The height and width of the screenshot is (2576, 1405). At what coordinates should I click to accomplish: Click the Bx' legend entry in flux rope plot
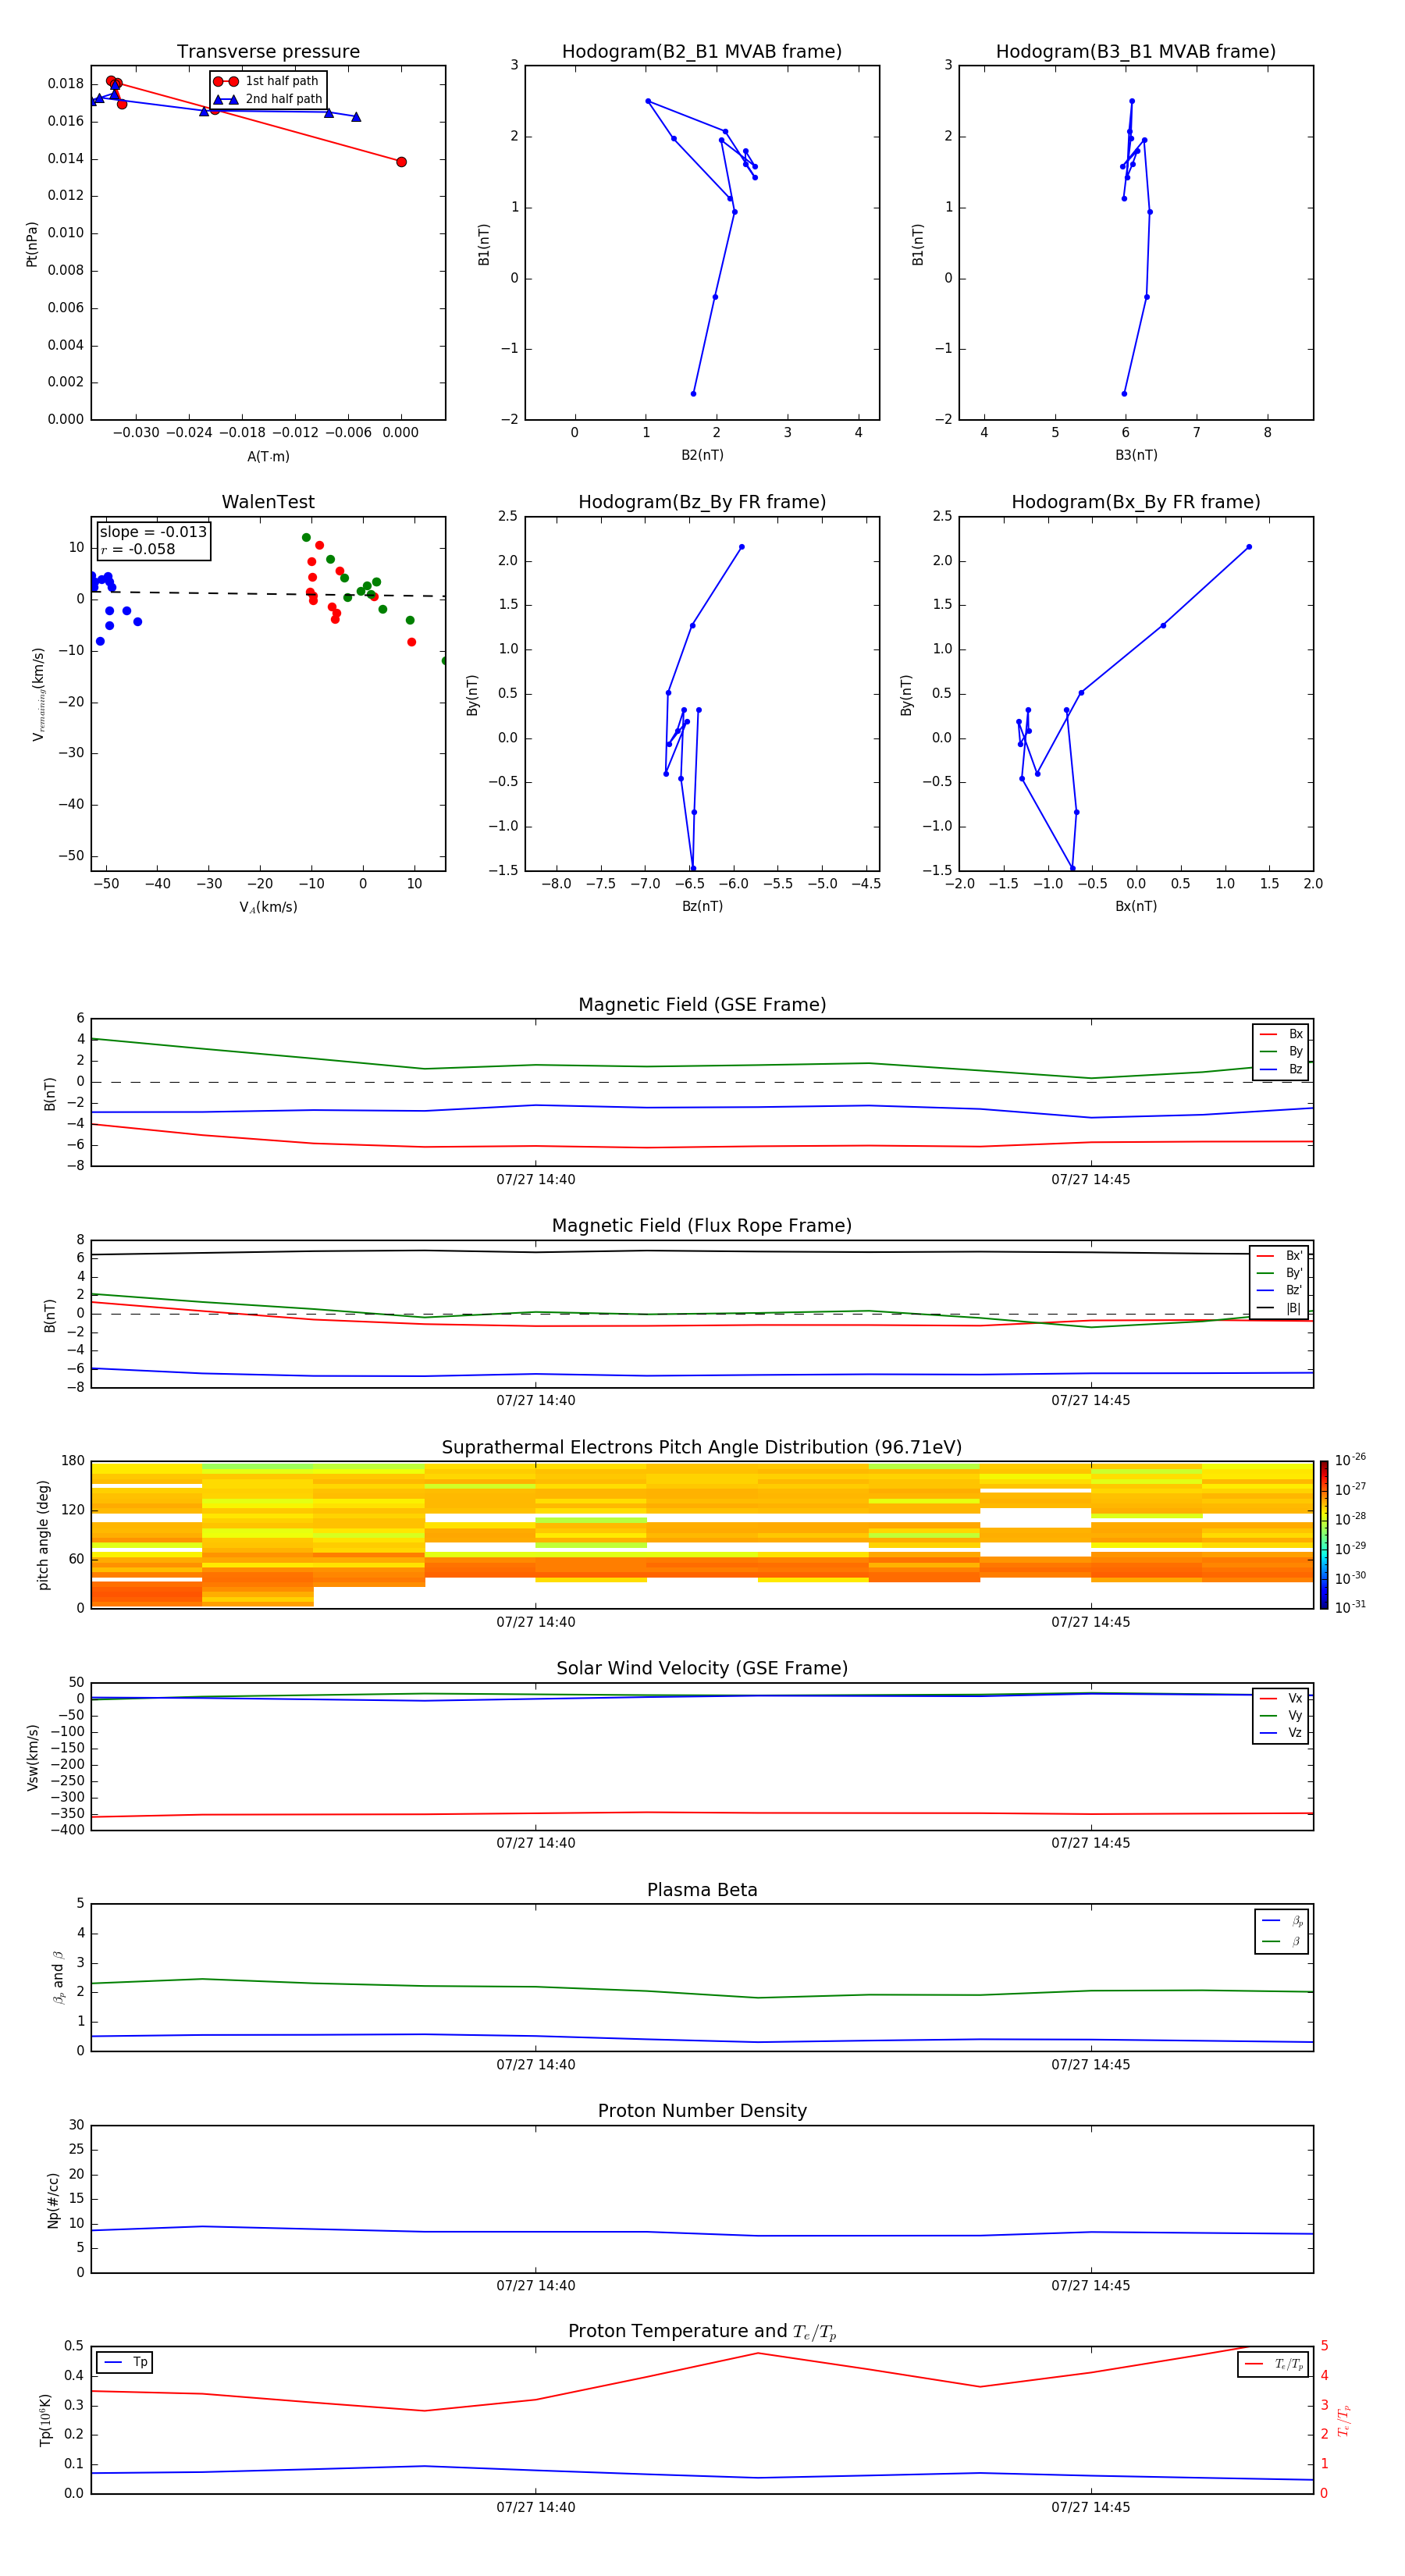click(x=1279, y=1256)
